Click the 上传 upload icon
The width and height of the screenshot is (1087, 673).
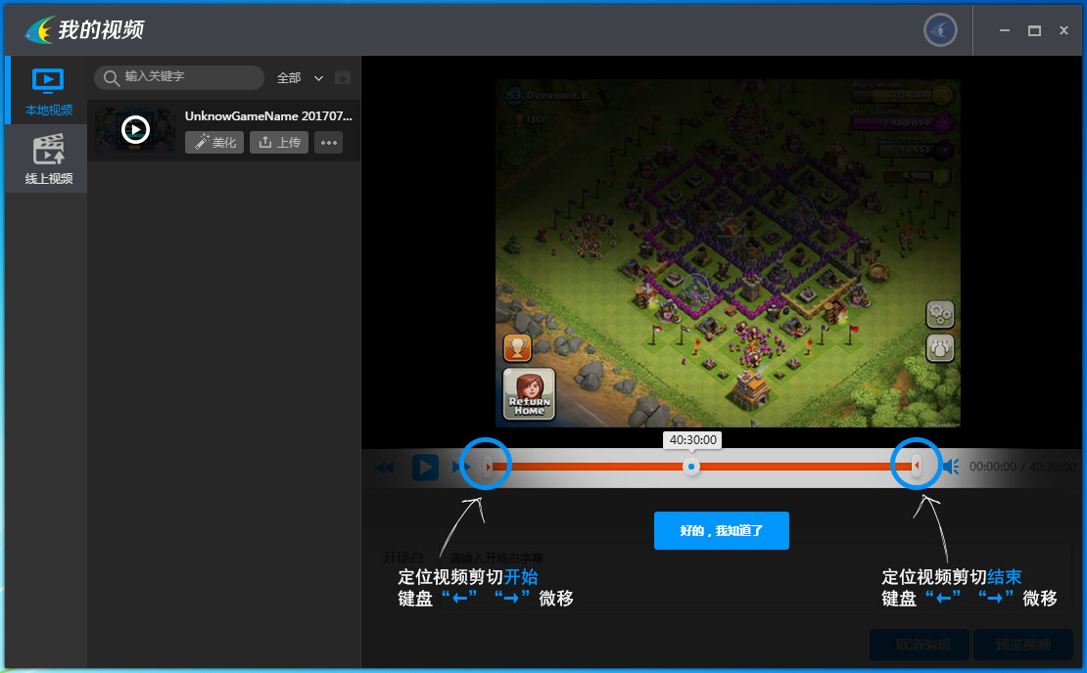click(x=264, y=142)
